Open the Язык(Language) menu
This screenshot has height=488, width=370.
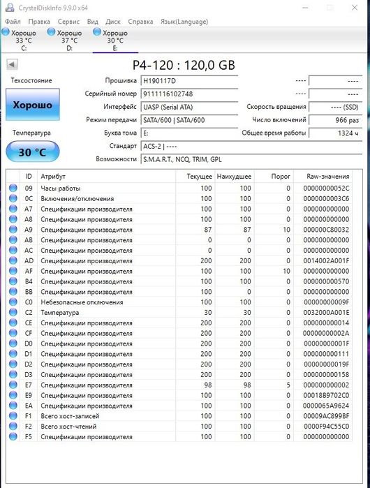[184, 22]
